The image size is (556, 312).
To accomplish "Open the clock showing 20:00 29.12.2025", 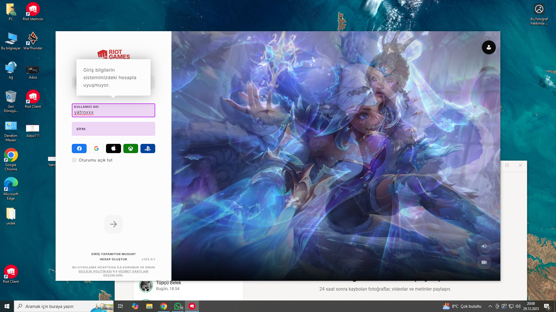I will pyautogui.click(x=531, y=306).
